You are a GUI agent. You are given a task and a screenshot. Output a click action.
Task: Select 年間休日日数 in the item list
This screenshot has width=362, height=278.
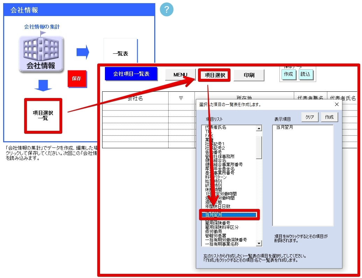(218, 206)
